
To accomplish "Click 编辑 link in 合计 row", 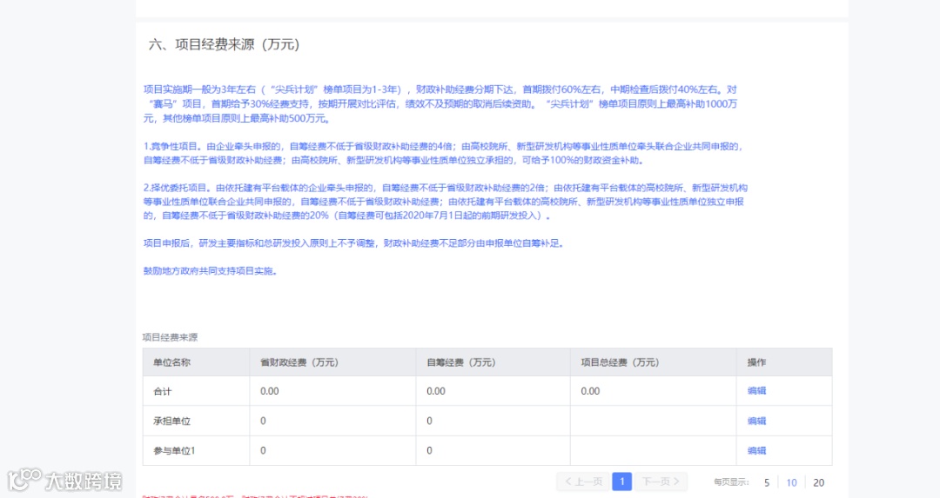I will (756, 391).
